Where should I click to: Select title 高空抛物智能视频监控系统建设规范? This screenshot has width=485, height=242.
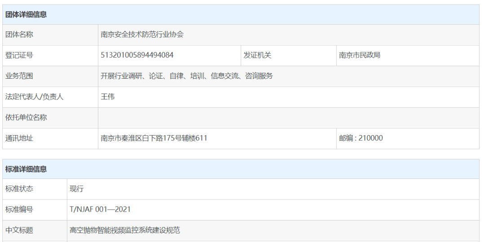click(125, 230)
